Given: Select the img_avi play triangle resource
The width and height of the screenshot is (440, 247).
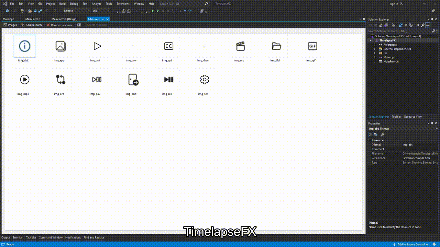Looking at the screenshot, I should coord(97,46).
